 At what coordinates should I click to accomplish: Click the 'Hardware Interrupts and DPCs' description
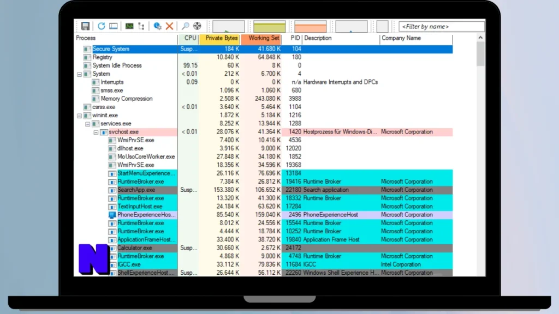(341, 82)
